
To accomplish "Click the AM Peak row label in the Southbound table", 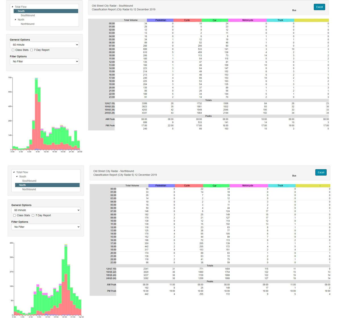I will point(110,119).
